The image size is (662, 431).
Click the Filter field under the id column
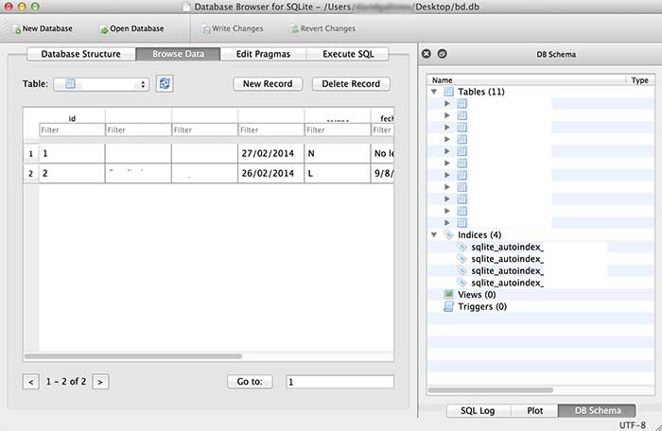tap(72, 130)
